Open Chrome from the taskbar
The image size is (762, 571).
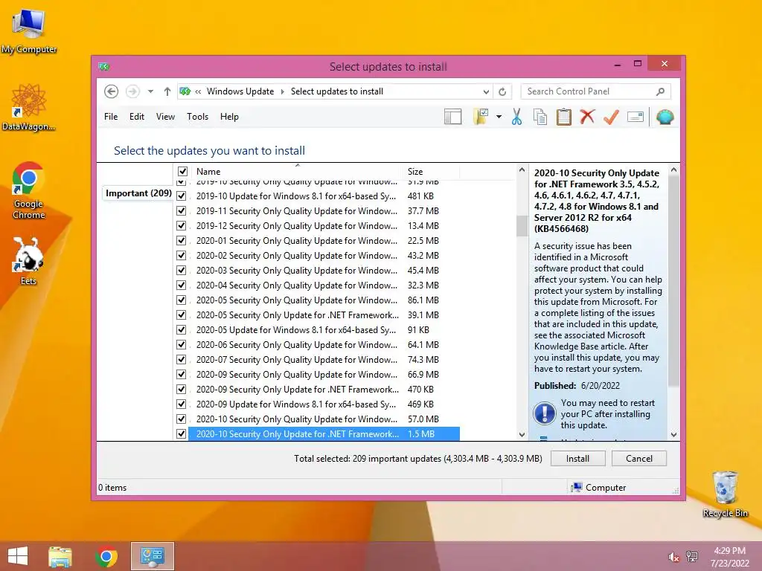tap(106, 556)
